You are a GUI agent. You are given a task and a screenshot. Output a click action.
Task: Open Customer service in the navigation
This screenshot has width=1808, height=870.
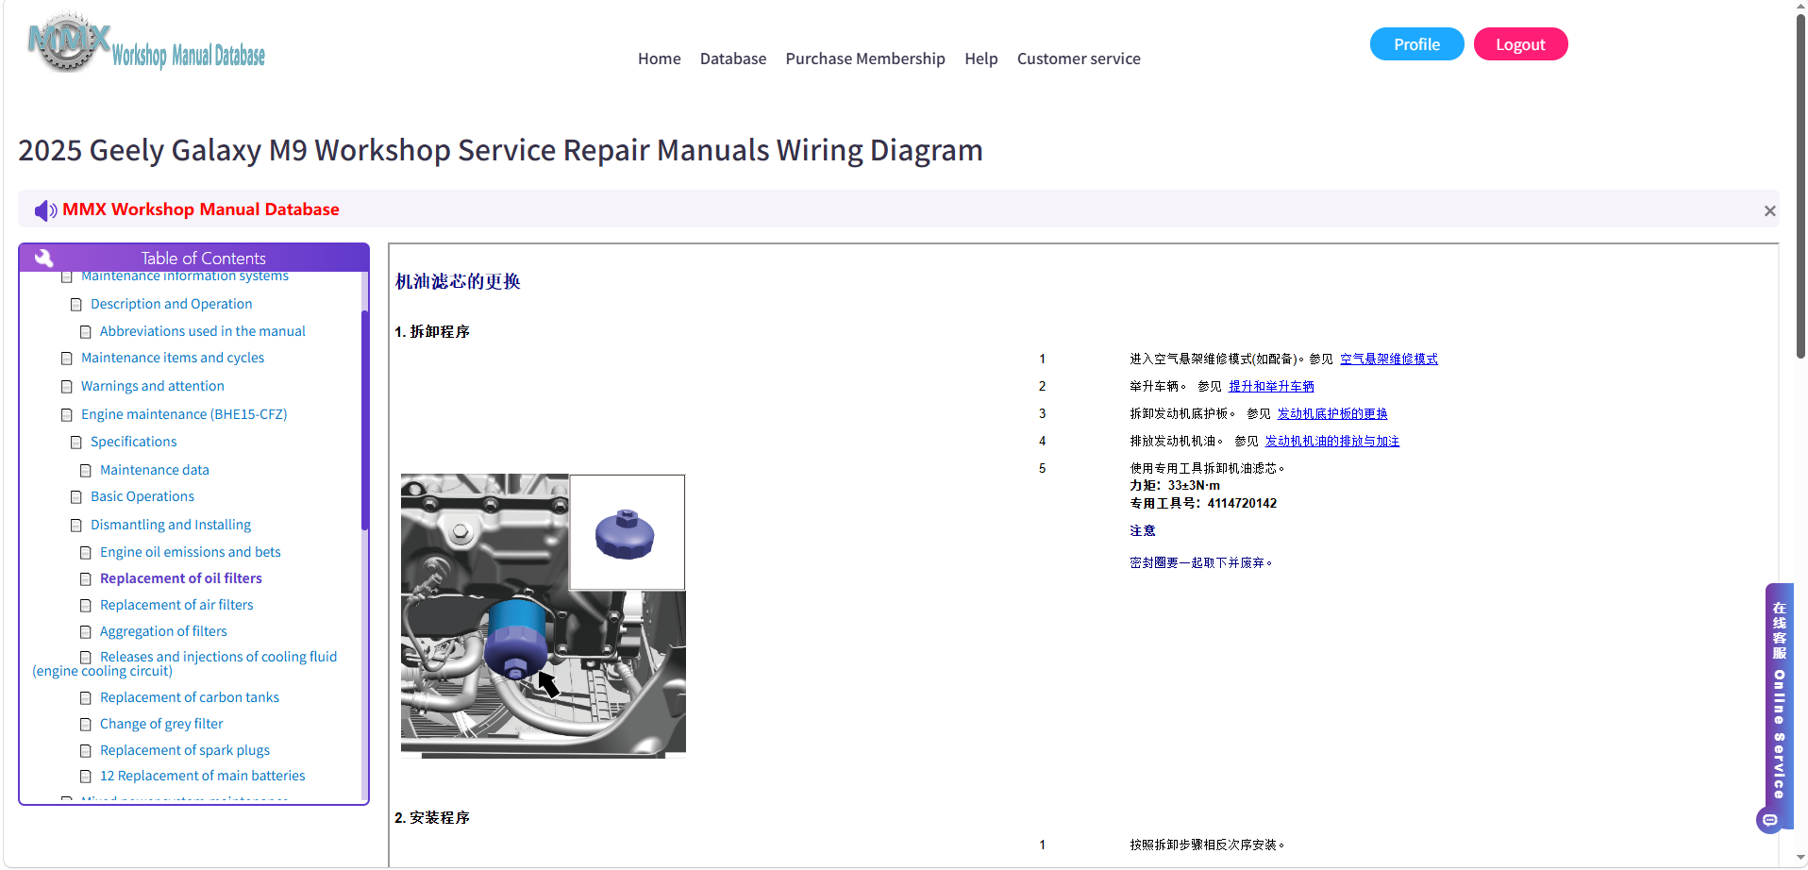pos(1079,59)
